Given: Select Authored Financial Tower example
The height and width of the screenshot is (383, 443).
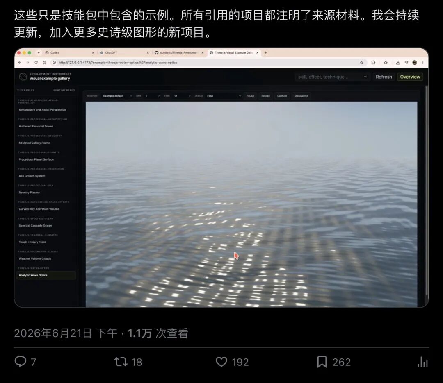Looking at the screenshot, I should point(46,127).
